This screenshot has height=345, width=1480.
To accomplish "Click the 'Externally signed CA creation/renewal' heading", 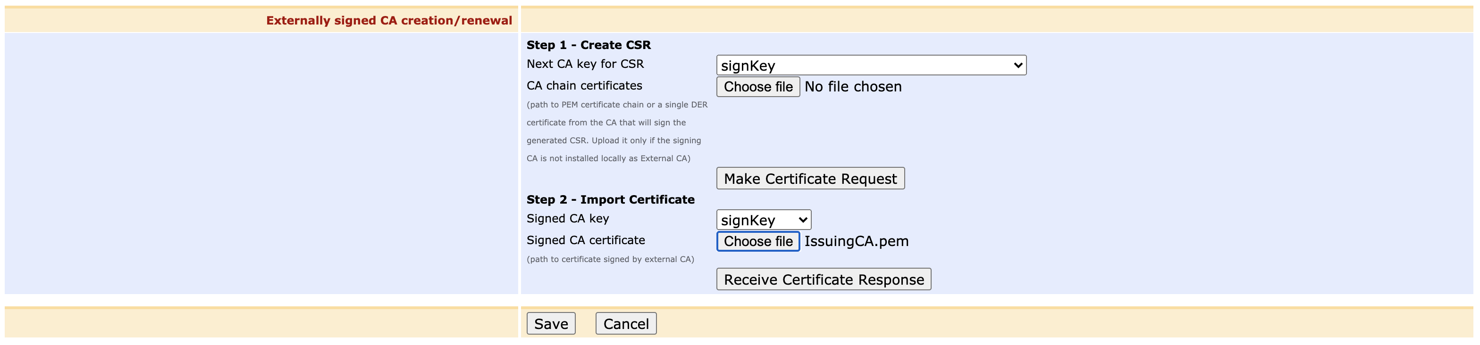I will point(388,21).
